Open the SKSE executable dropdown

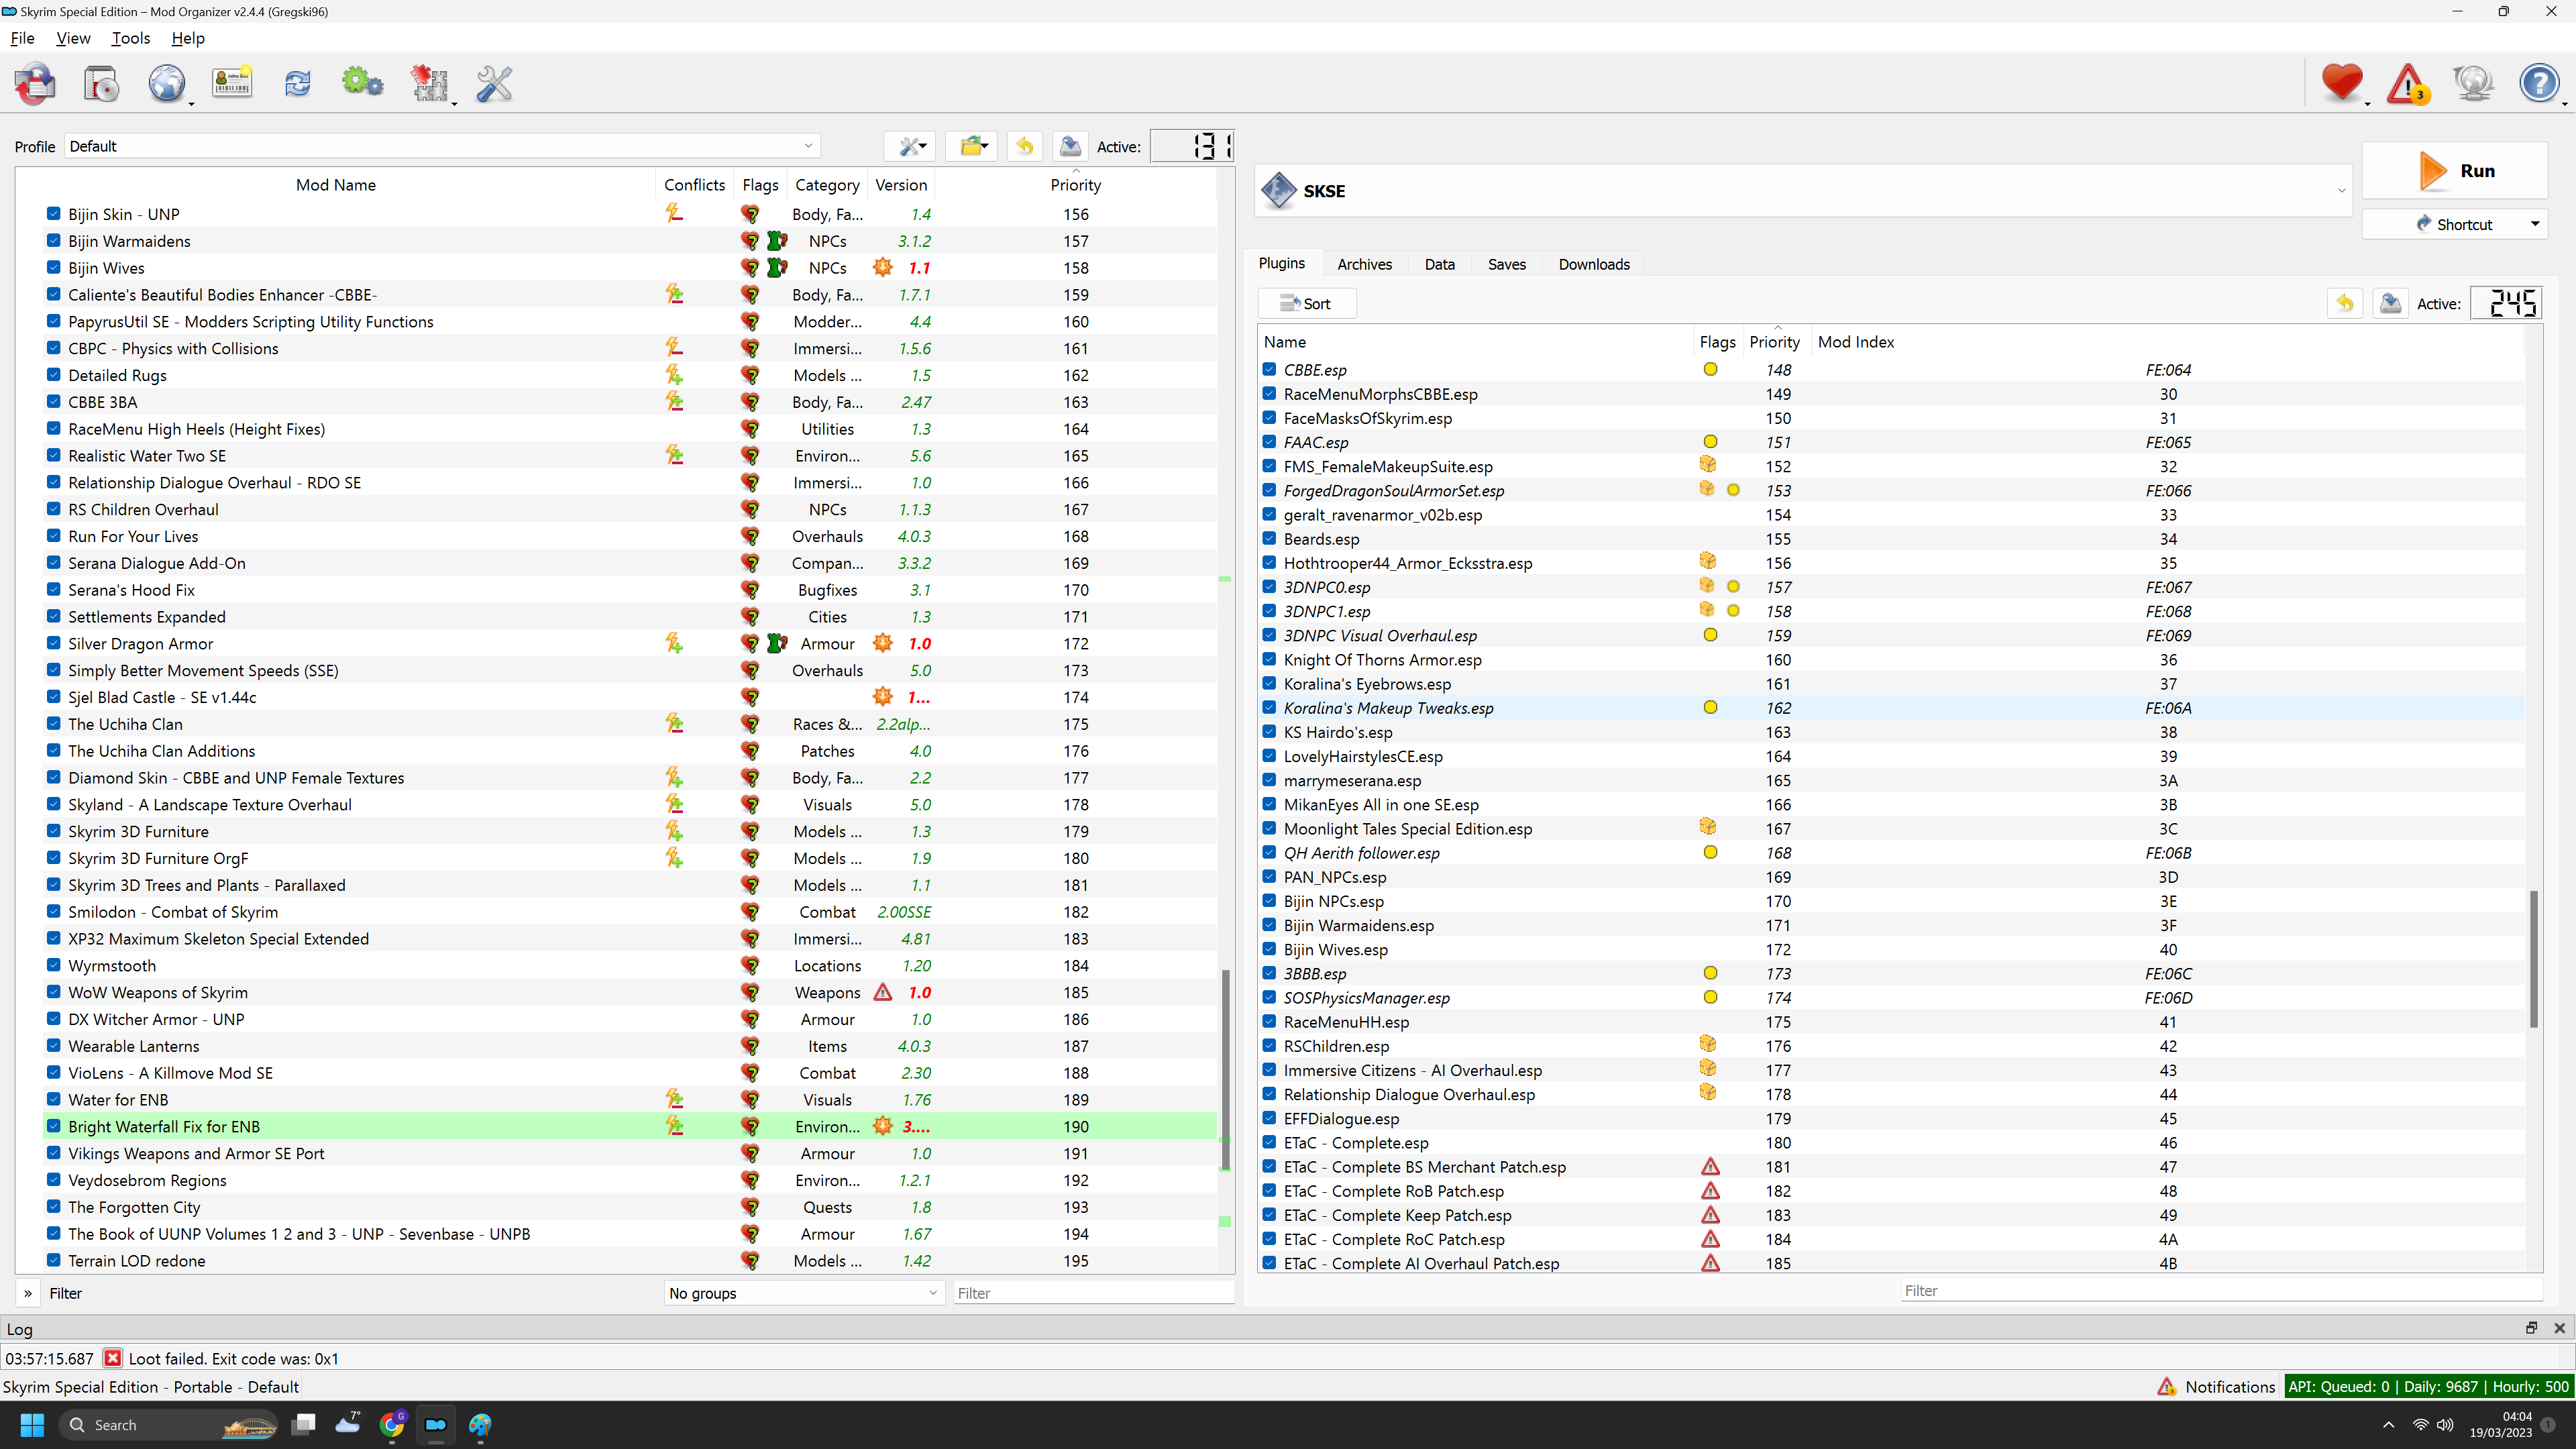click(x=1803, y=191)
